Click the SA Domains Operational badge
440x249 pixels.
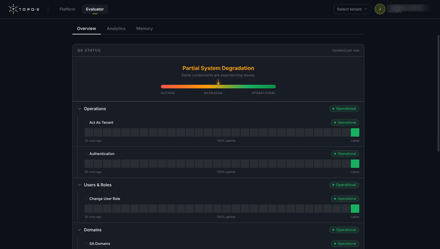tap(345, 244)
